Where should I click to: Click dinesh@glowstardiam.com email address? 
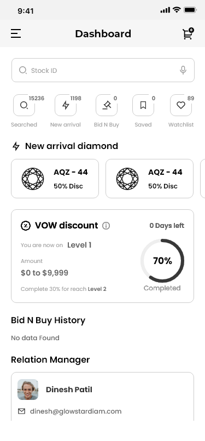click(x=76, y=411)
